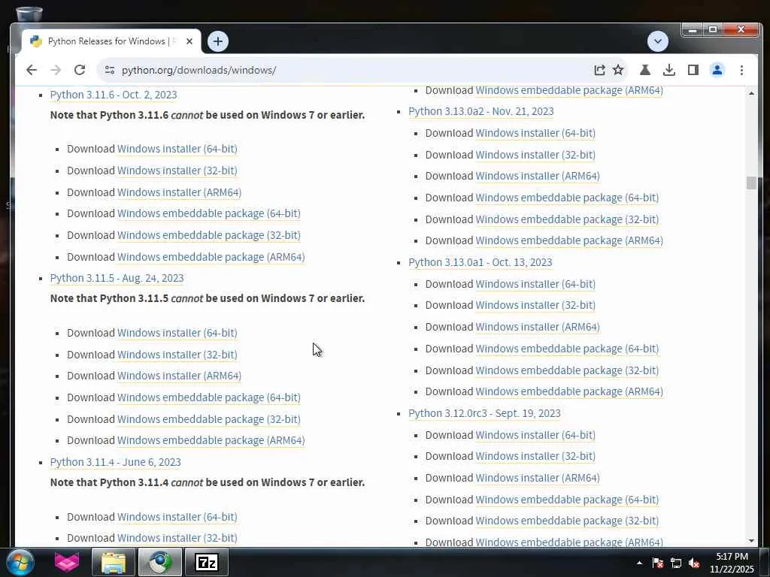Download Python 3.11.6 Windows installer (32-bit)

[177, 171]
